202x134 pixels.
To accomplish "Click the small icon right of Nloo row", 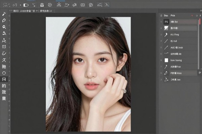I will tap(200, 73).
